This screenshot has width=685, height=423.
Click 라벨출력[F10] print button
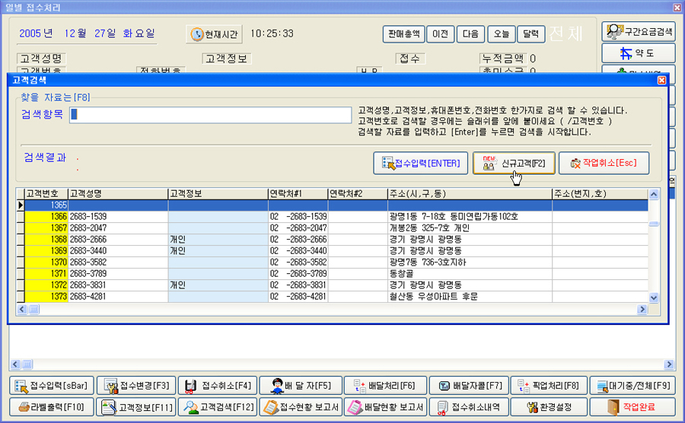click(52, 407)
